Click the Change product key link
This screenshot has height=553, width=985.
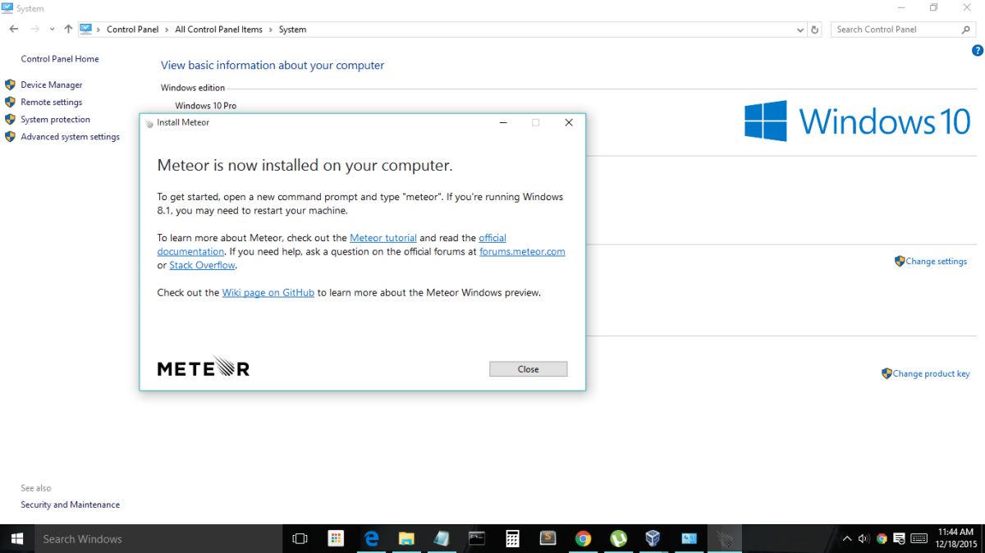coord(931,373)
